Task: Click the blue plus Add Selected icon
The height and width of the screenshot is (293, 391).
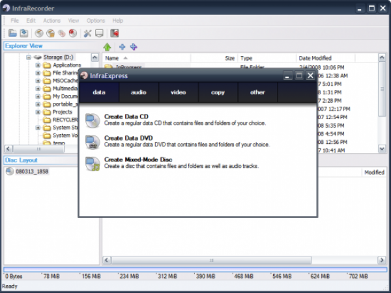Action: 123,47
